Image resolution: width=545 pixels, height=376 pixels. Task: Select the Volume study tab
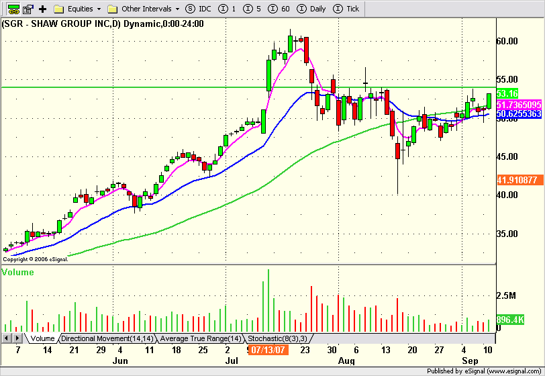(42, 338)
